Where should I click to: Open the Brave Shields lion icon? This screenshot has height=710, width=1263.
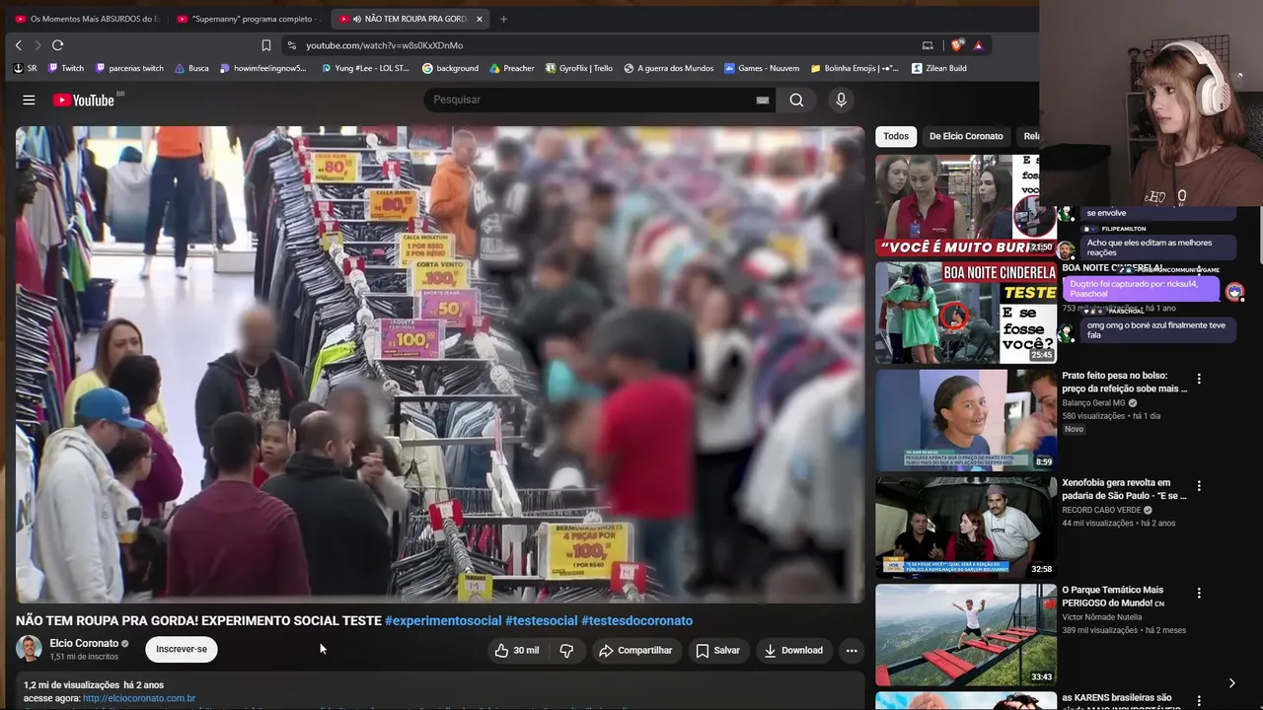point(956,45)
